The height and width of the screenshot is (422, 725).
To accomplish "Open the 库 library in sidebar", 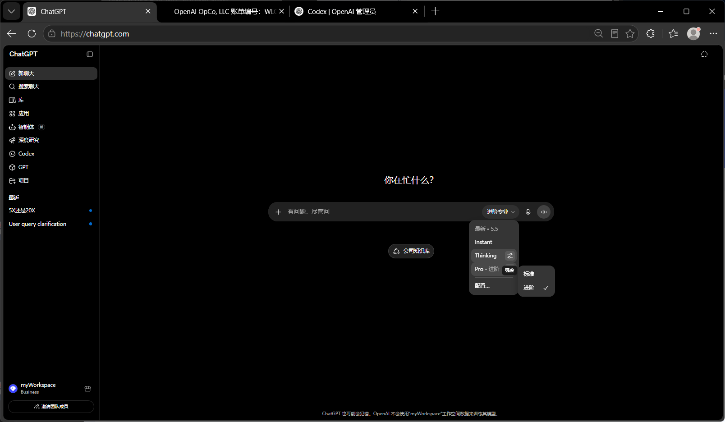I will pos(51,100).
